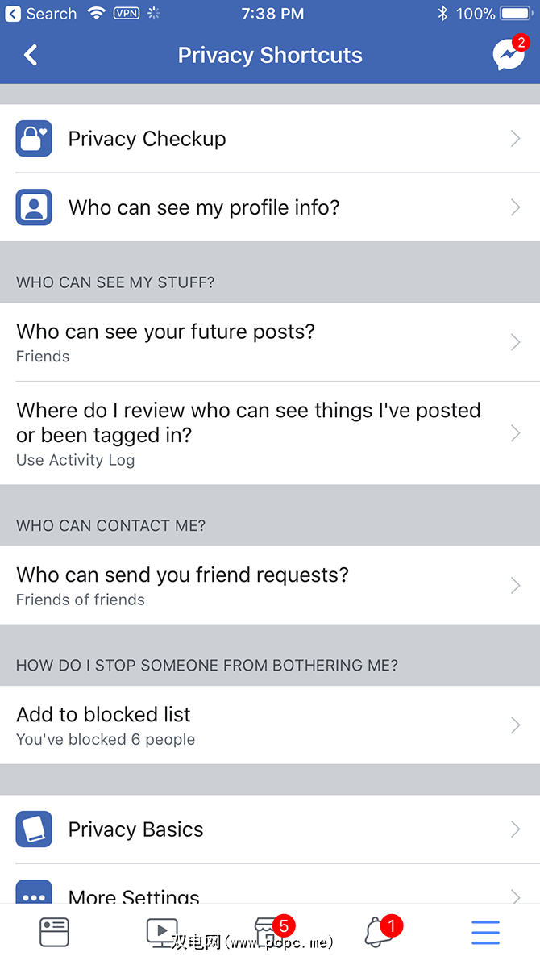Image resolution: width=540 pixels, height=961 pixels.
Task: Expand Privacy Checkup chevron
Action: 516,139
